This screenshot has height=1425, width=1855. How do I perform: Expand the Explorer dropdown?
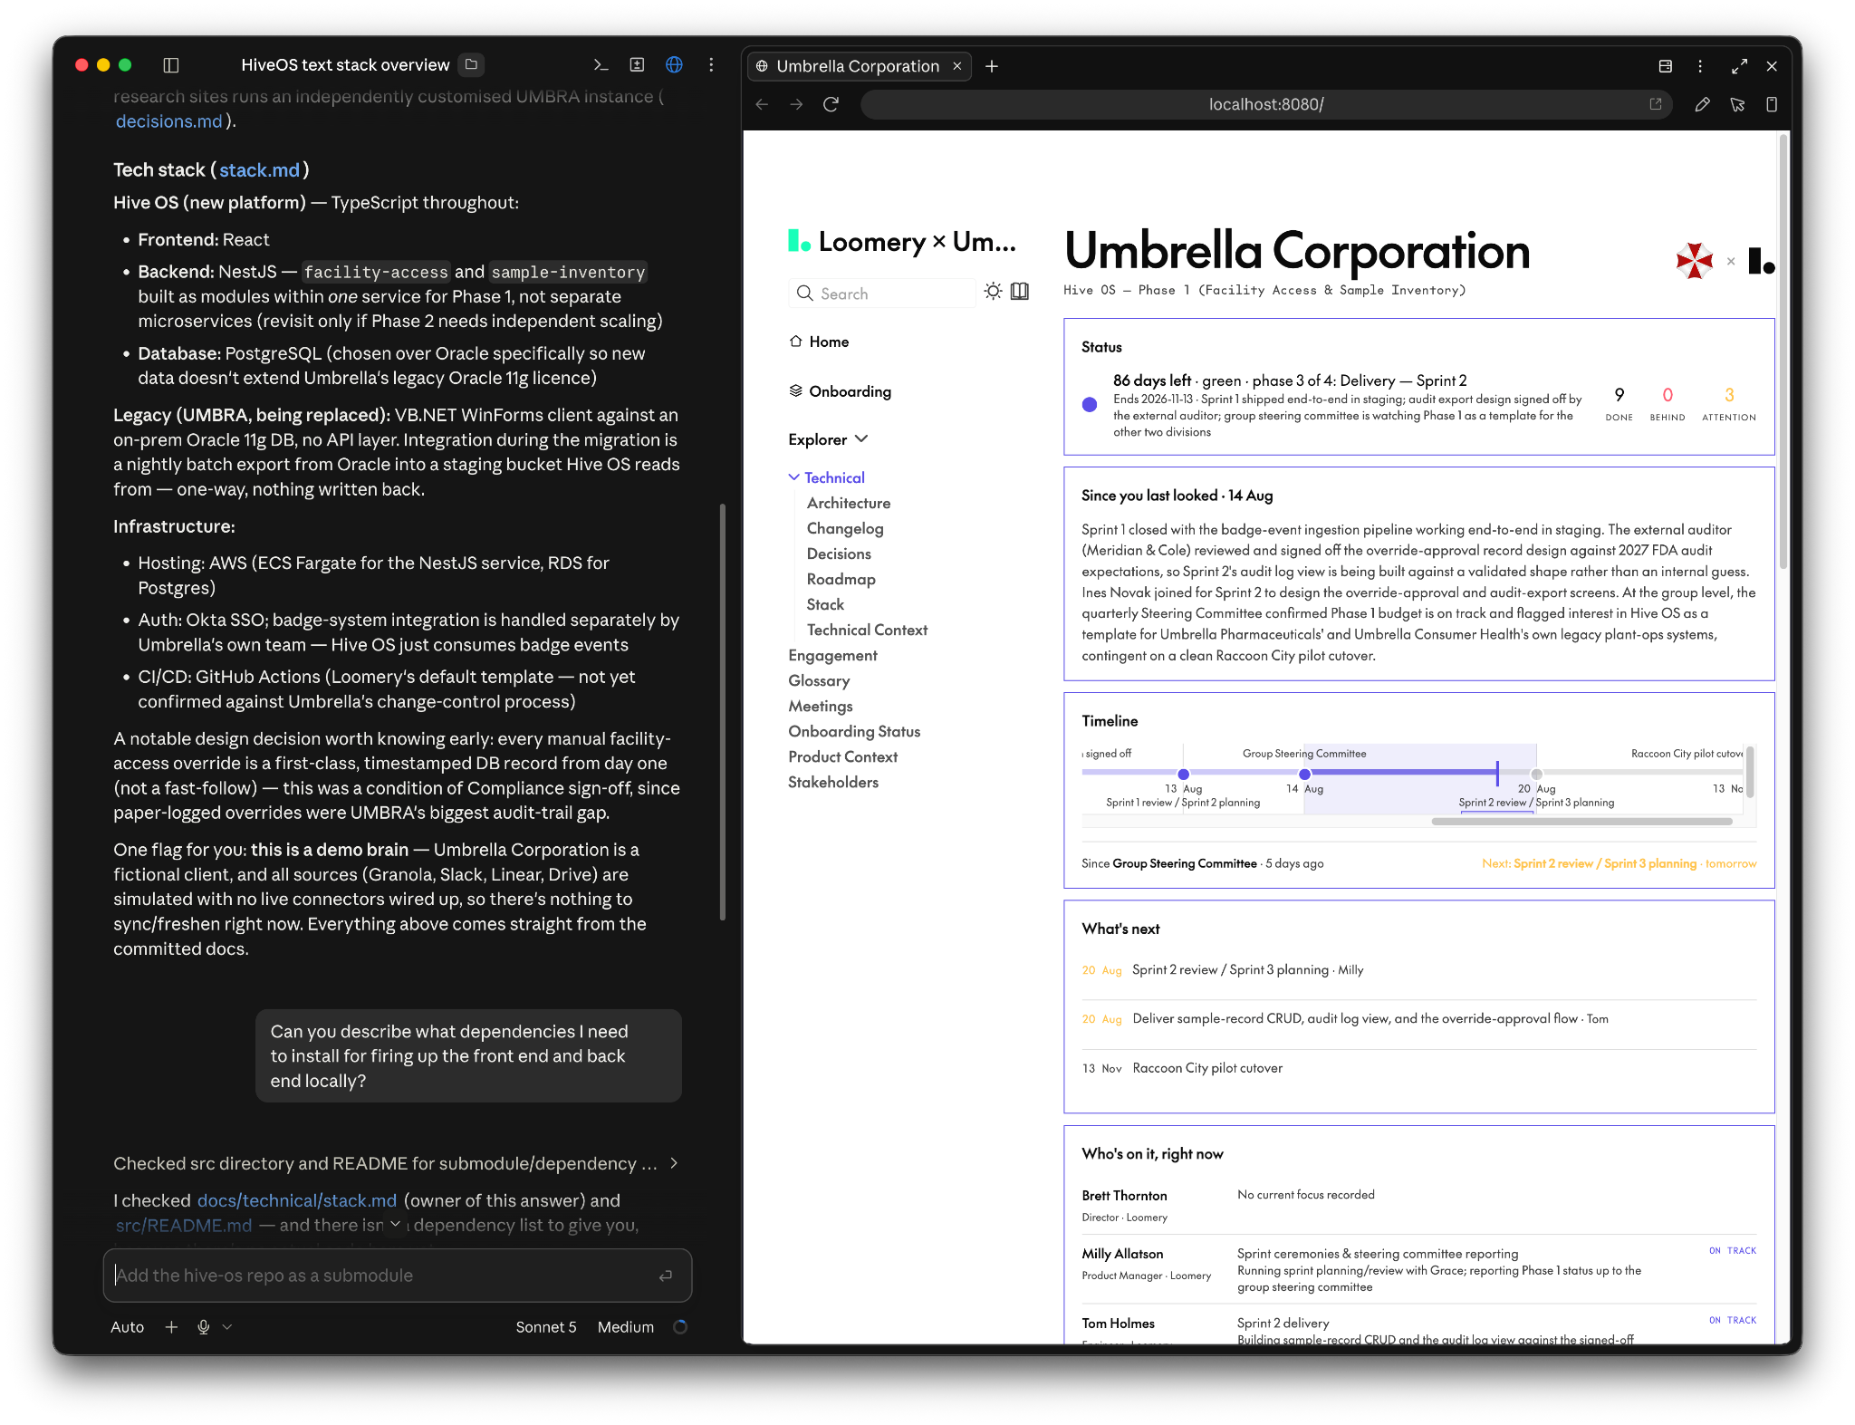[828, 439]
